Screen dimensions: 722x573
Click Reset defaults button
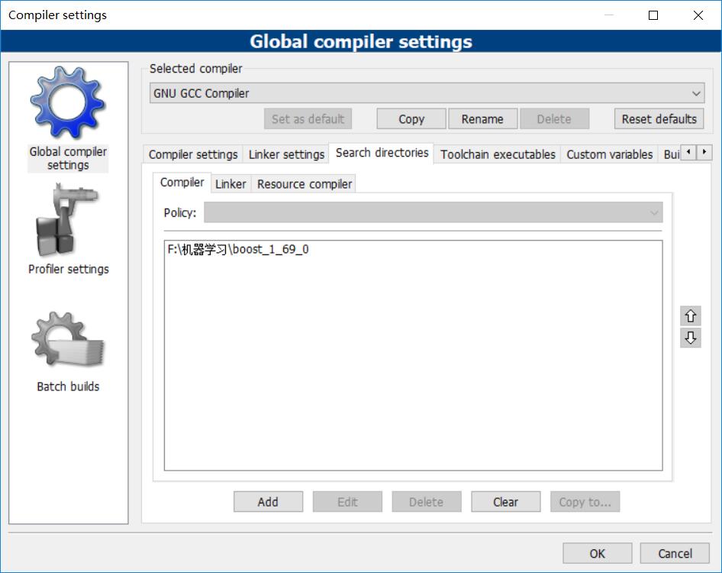[x=659, y=119]
